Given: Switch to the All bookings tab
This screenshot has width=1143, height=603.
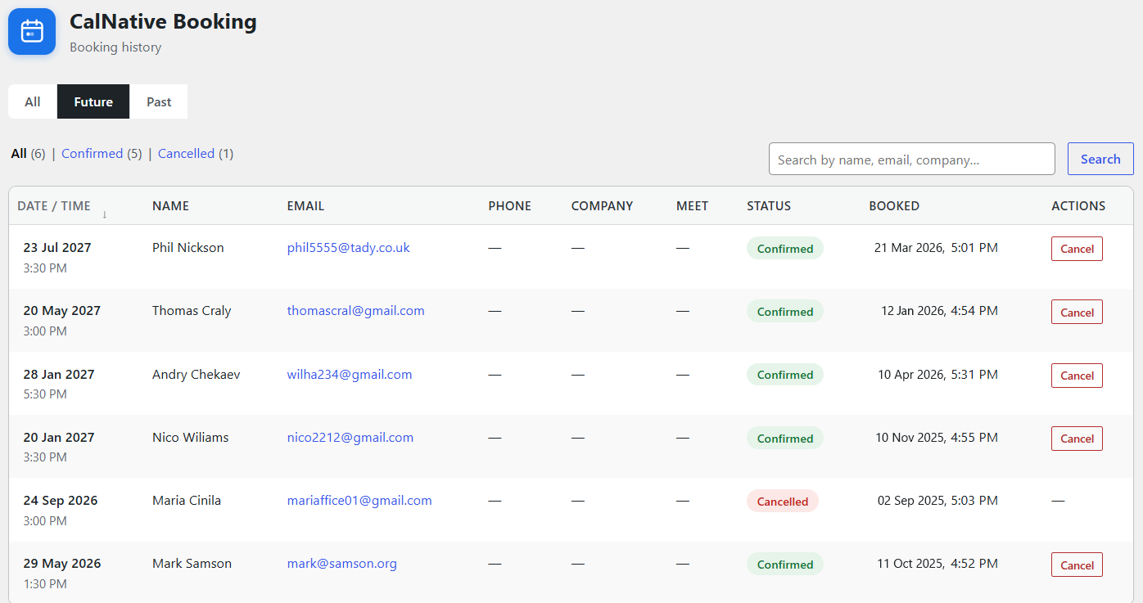Looking at the screenshot, I should point(33,101).
